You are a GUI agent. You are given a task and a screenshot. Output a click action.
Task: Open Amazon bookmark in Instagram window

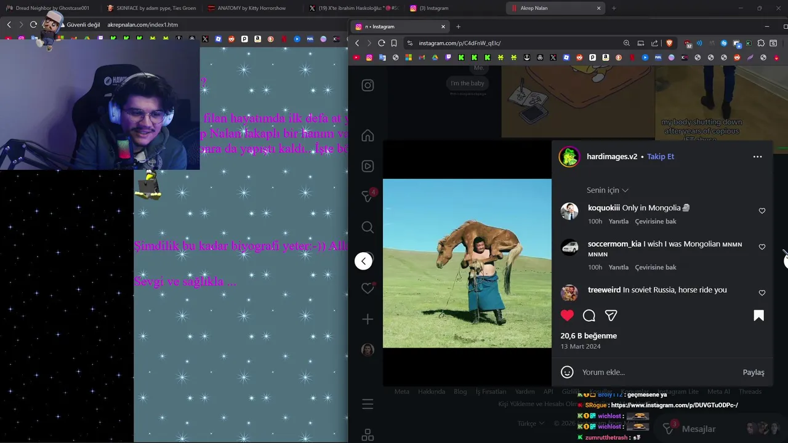coord(606,57)
